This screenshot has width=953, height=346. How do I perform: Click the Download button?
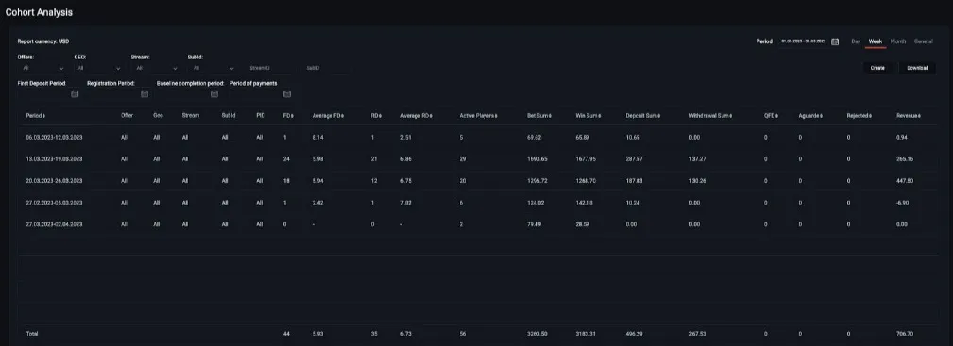(918, 68)
